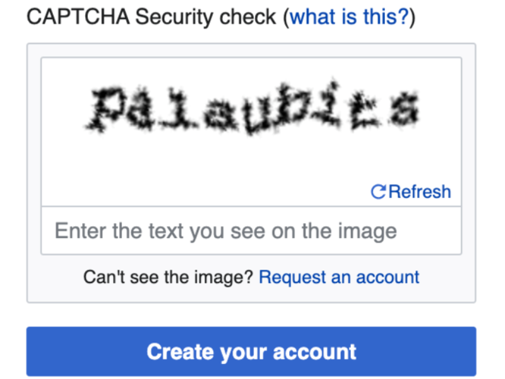Viewport: 505px width, 379px height.
Task: Follow the "Request an account" link
Action: click(339, 277)
